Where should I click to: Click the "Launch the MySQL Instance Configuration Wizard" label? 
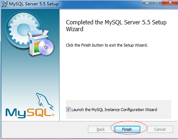[x=114, y=110]
